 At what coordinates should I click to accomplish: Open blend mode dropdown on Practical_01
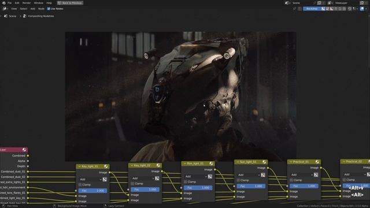point(302,174)
